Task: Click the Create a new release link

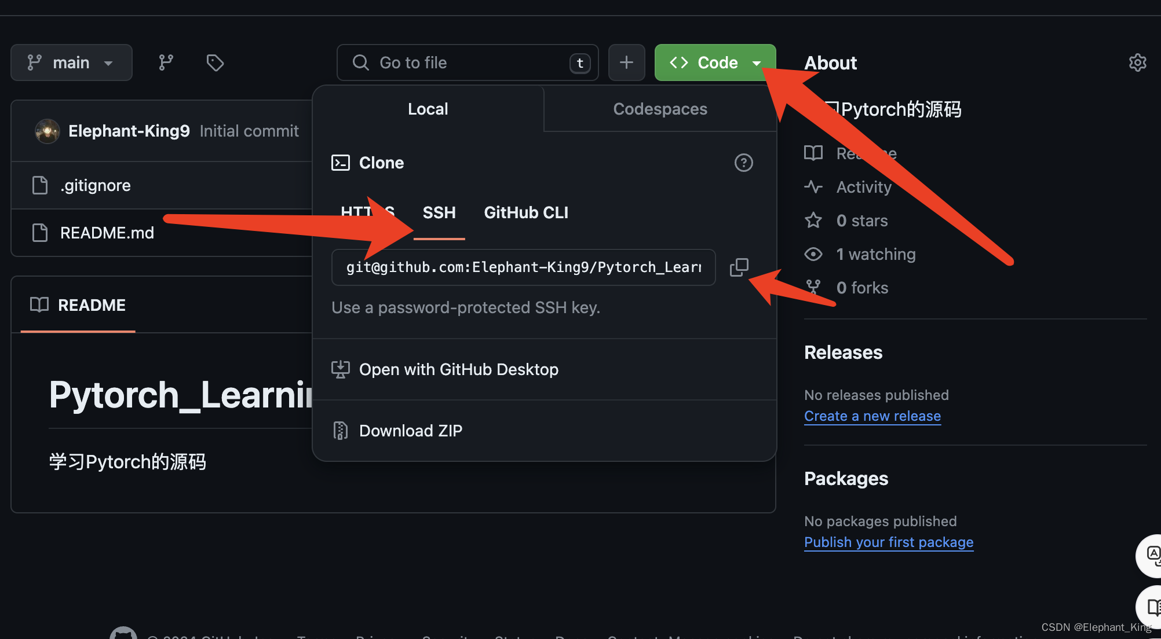Action: pos(872,416)
